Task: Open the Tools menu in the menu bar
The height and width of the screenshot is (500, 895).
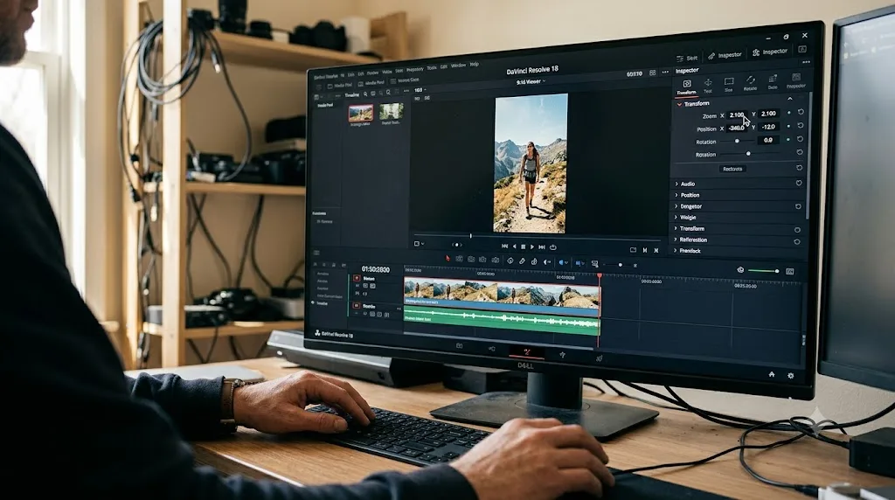Action: point(432,68)
